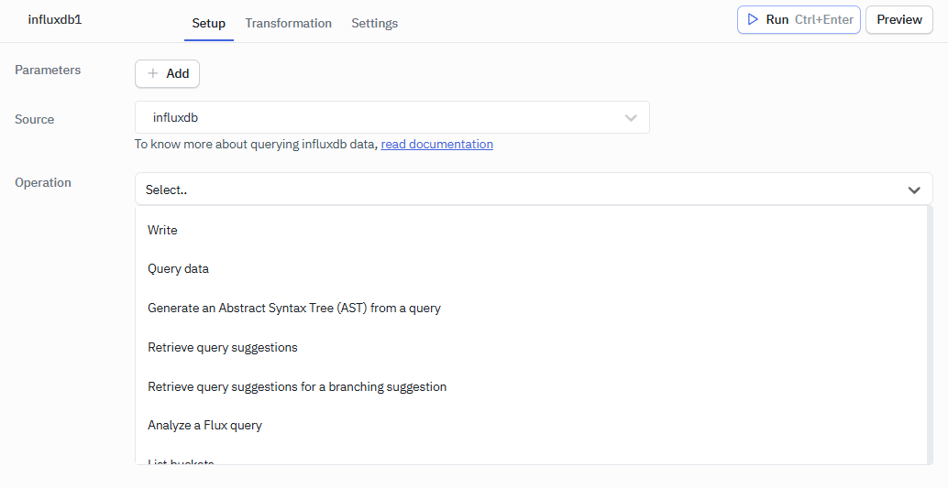This screenshot has width=948, height=488.
Task: Click the influxdb1 query name
Action: (x=55, y=19)
